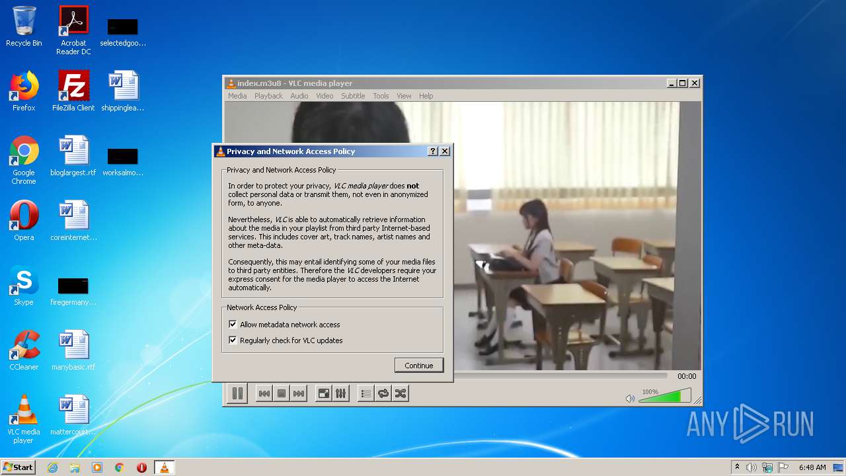Image resolution: width=846 pixels, height=476 pixels.
Task: Select the Google Chrome desktop icon
Action: click(x=24, y=160)
